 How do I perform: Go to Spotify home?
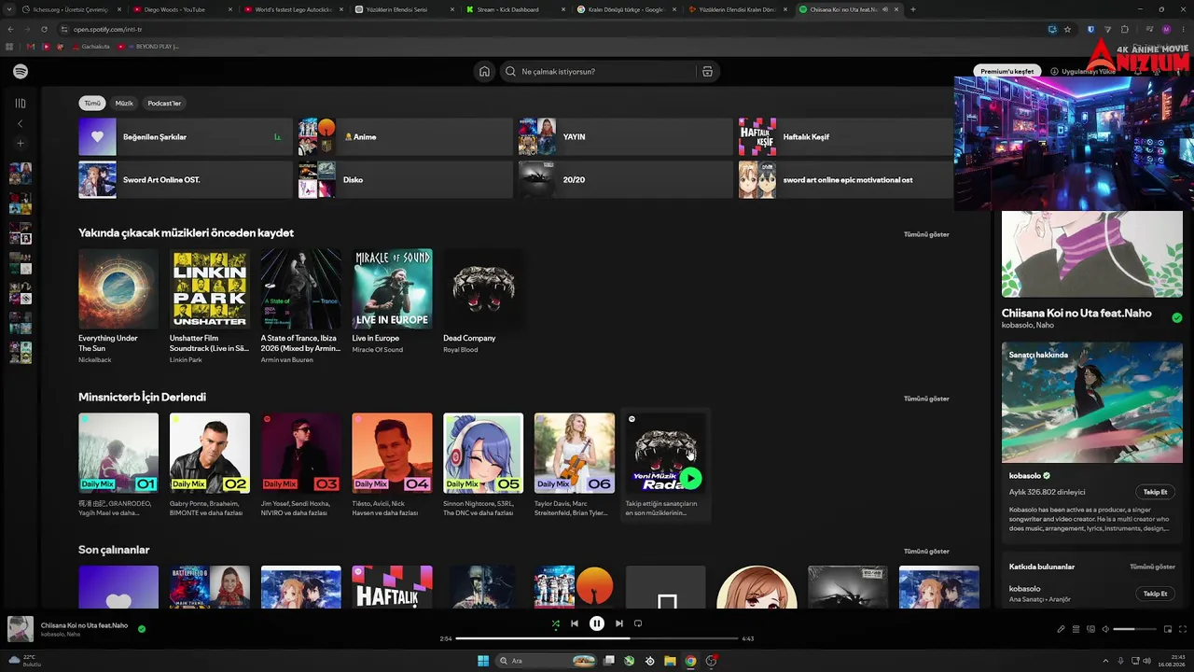(x=484, y=72)
